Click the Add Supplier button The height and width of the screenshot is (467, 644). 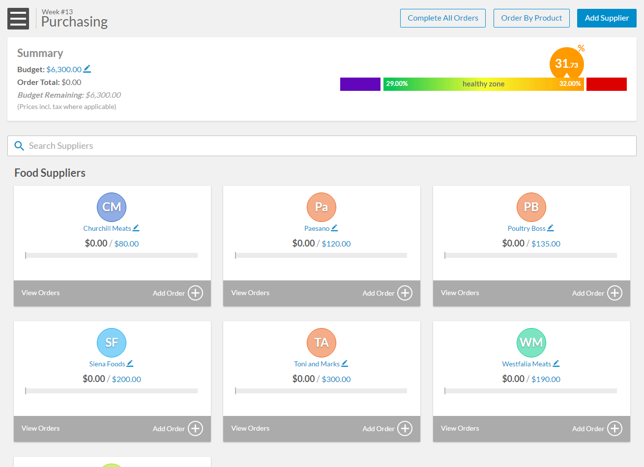point(607,18)
